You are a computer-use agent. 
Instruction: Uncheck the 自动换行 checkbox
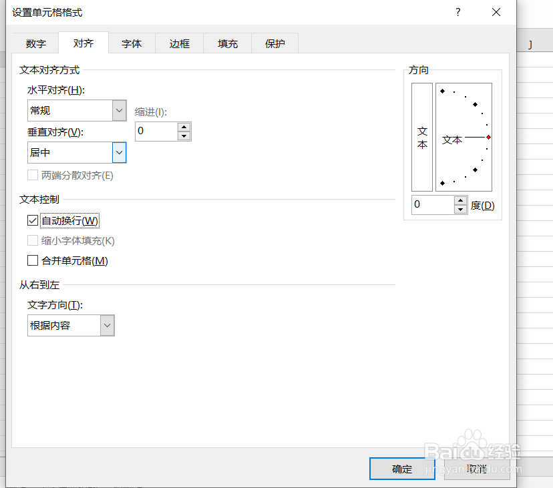pos(33,221)
